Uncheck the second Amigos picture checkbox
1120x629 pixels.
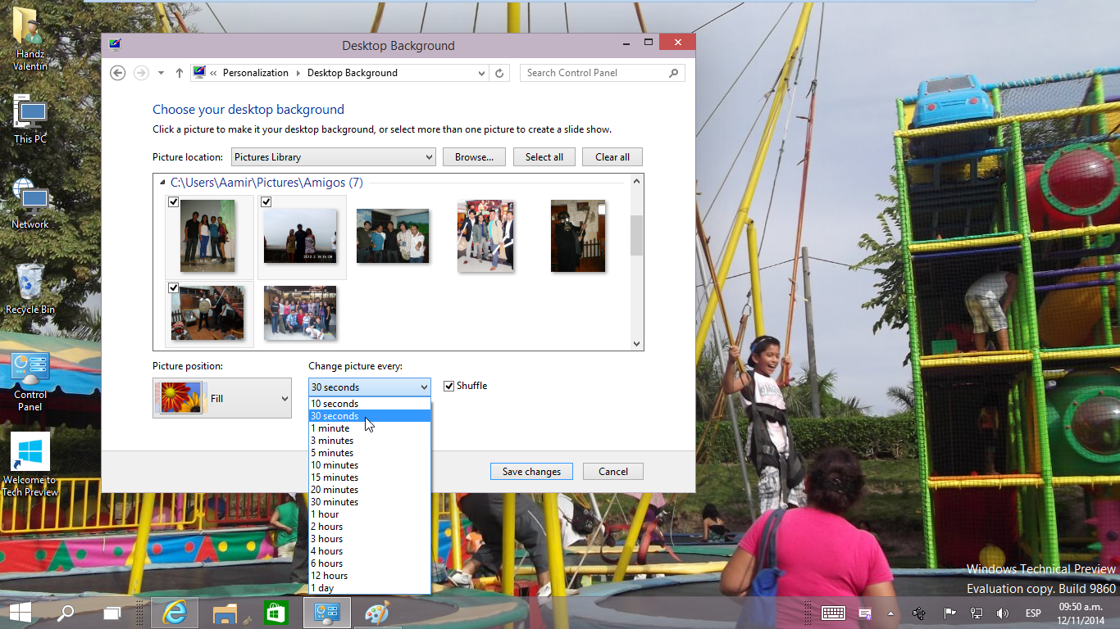tap(266, 202)
